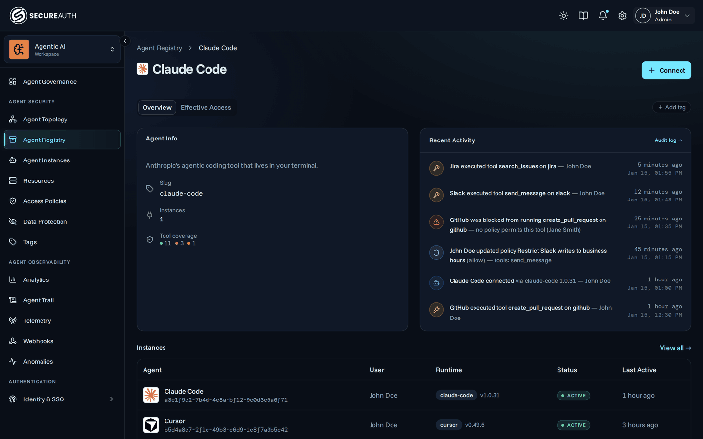
Task: Click the '3 hours ago' last active cell
Action: click(640, 425)
